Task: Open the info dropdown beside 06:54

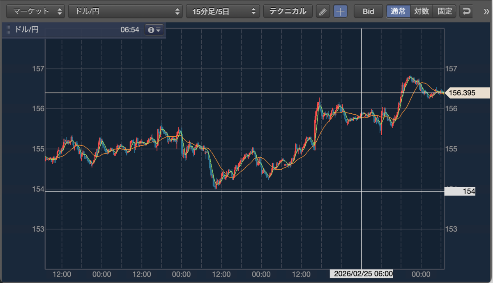Action: pyautogui.click(x=154, y=30)
